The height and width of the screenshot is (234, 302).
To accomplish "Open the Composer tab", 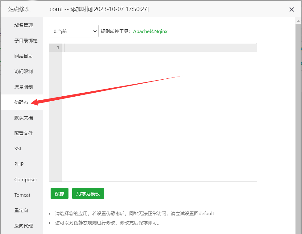I will 26,179.
